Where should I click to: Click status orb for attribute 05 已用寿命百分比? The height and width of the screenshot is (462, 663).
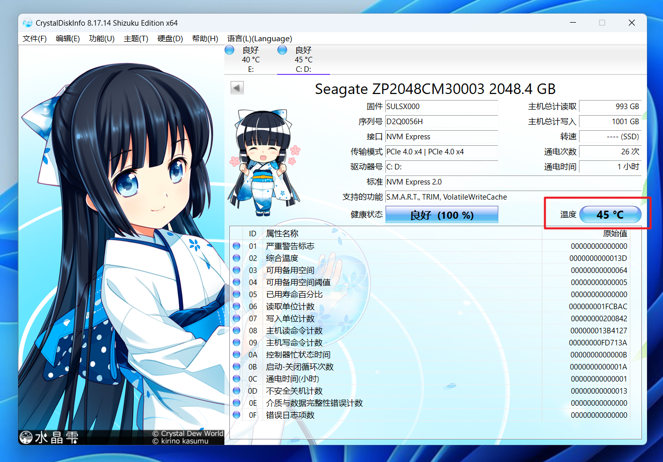[236, 295]
